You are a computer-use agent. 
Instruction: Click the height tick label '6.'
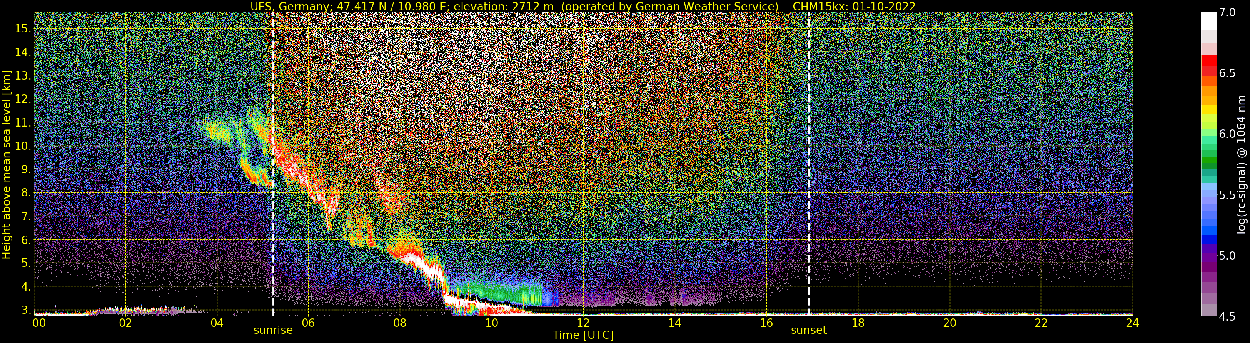(x=26, y=240)
